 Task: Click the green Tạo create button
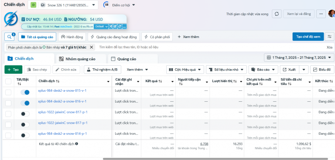(13, 70)
